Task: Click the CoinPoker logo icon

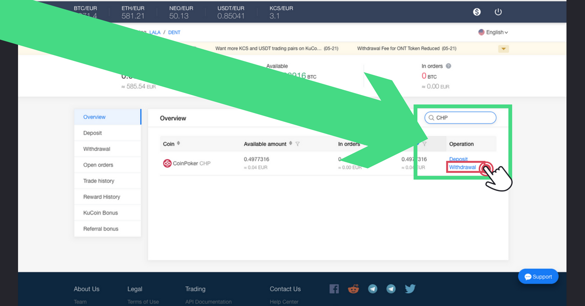Action: pyautogui.click(x=167, y=163)
